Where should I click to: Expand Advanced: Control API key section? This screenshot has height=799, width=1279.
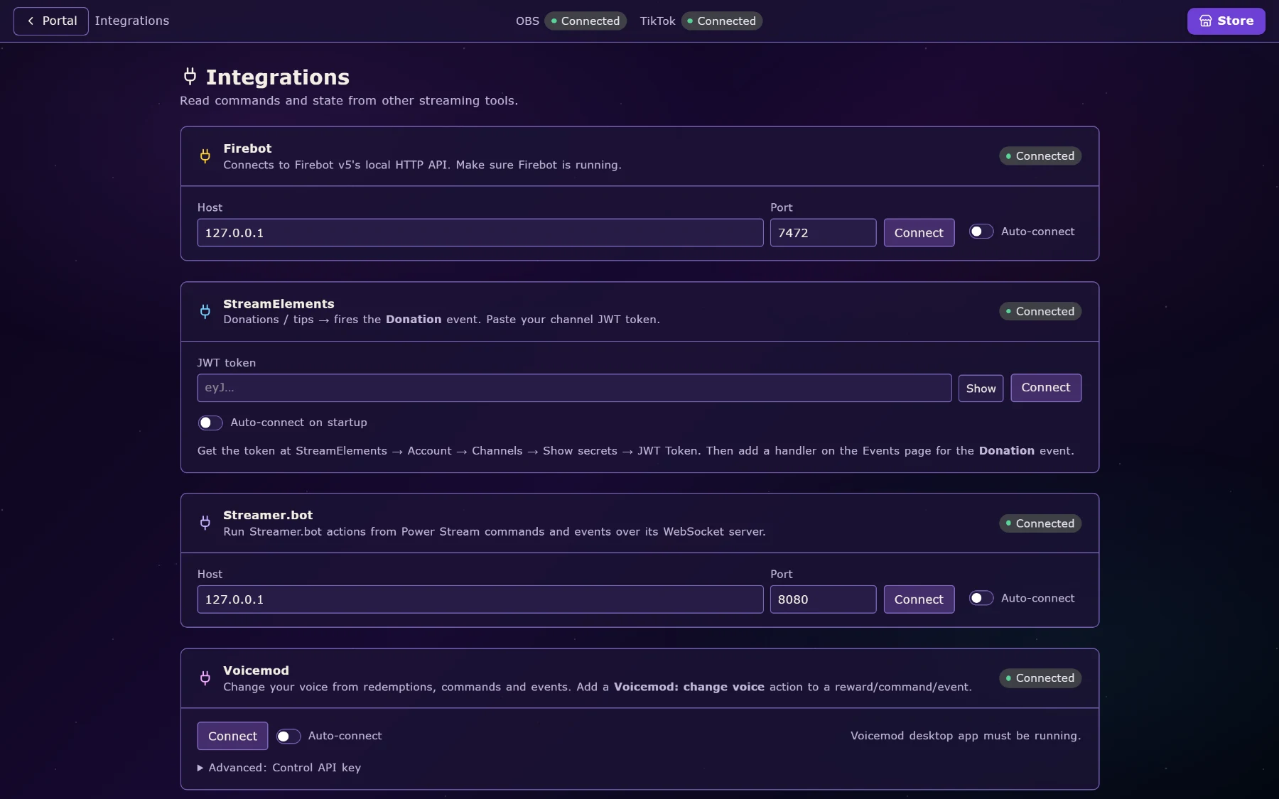click(279, 768)
